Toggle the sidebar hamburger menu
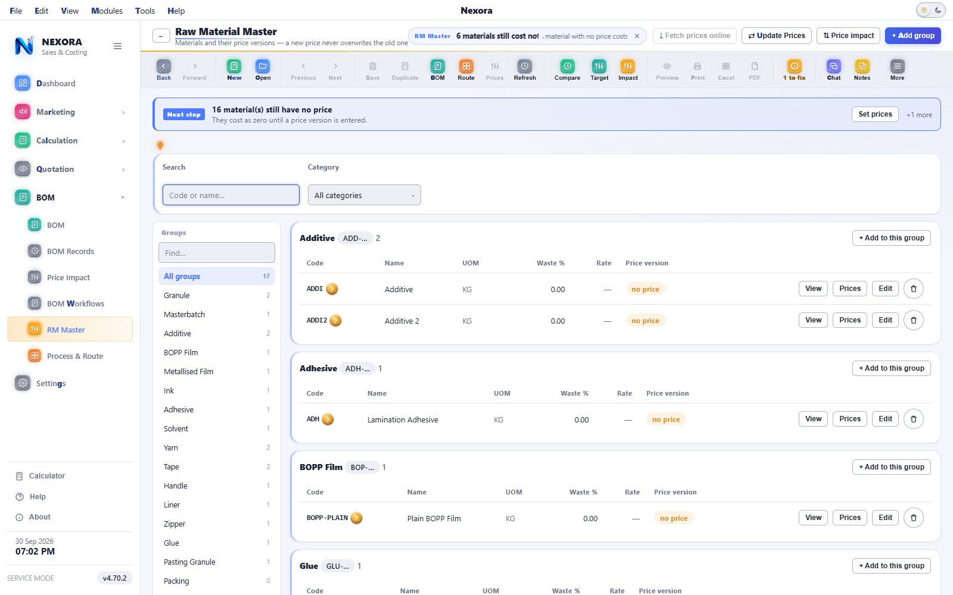Viewport: 953px width, 595px height. tap(118, 46)
